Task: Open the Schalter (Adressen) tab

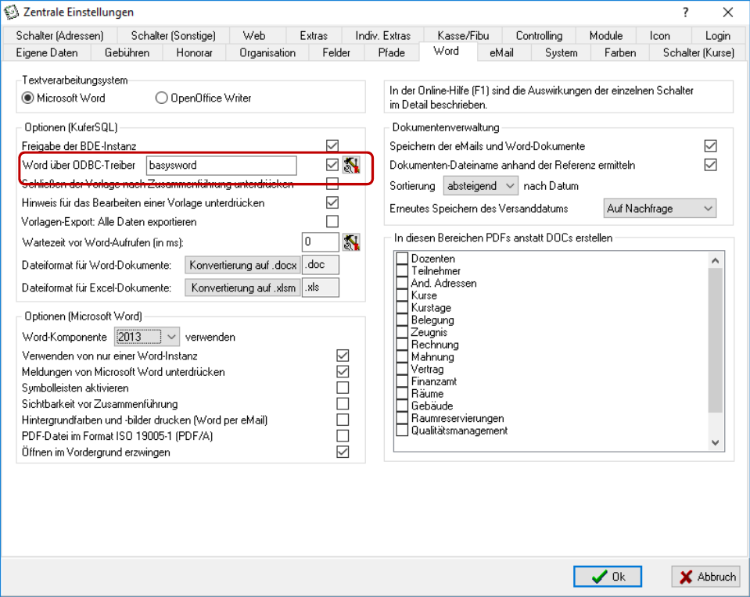Action: [59, 35]
